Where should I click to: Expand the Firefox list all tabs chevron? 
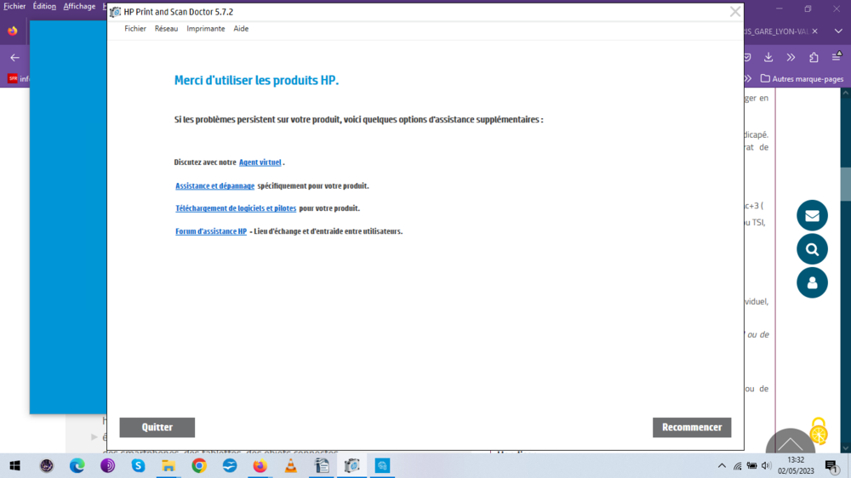tap(837, 31)
